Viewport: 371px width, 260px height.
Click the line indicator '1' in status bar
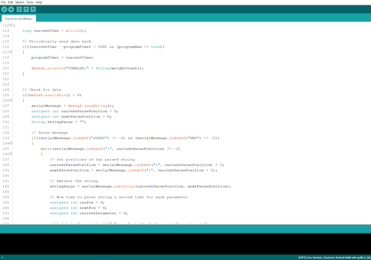[x=2, y=258]
